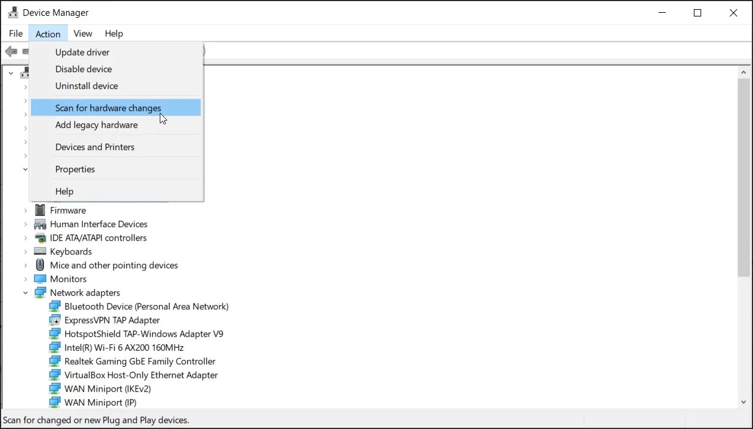
Task: Click the WAN Miniport (IKEv2) icon
Action: click(x=55, y=389)
